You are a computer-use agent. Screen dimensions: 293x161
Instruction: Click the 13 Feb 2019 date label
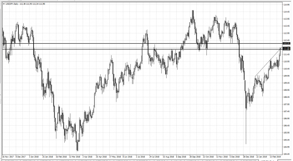pos(275,157)
